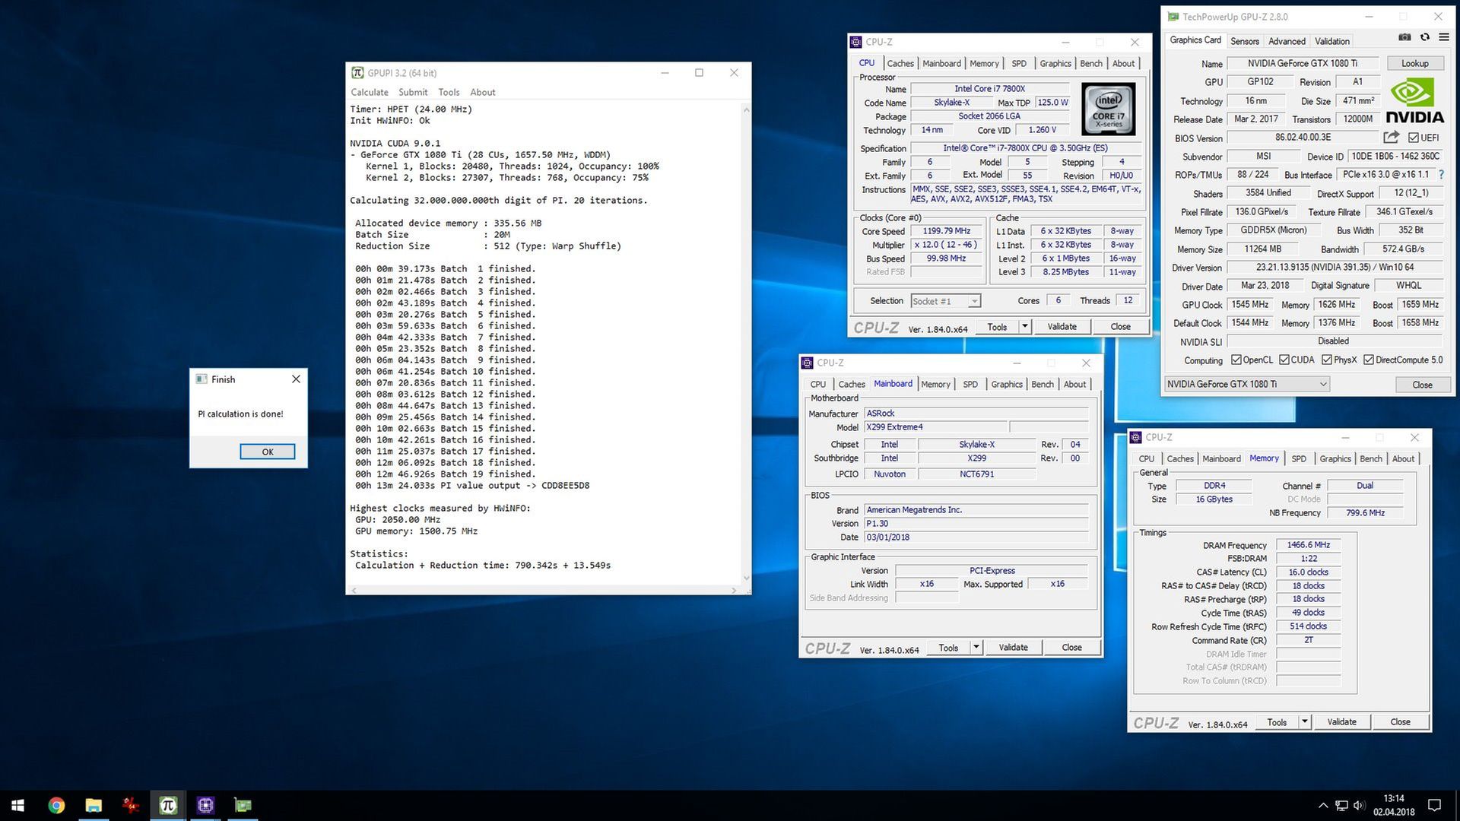Expand Tools arrow in CPU-Z Memory window
This screenshot has width=1460, height=821.
pos(1305,722)
